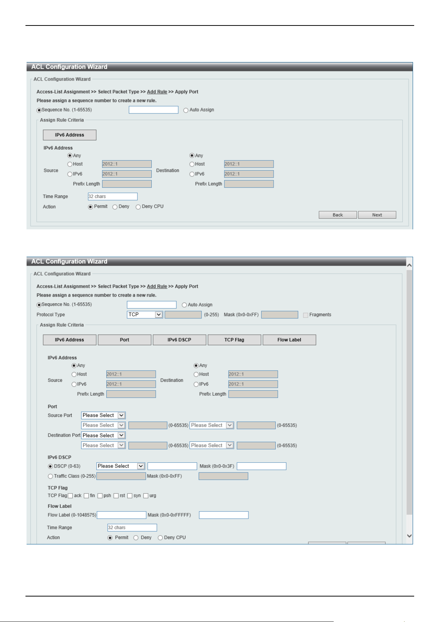Select destination Any radio in lower wizard
This screenshot has width=440, height=622.
(x=196, y=366)
